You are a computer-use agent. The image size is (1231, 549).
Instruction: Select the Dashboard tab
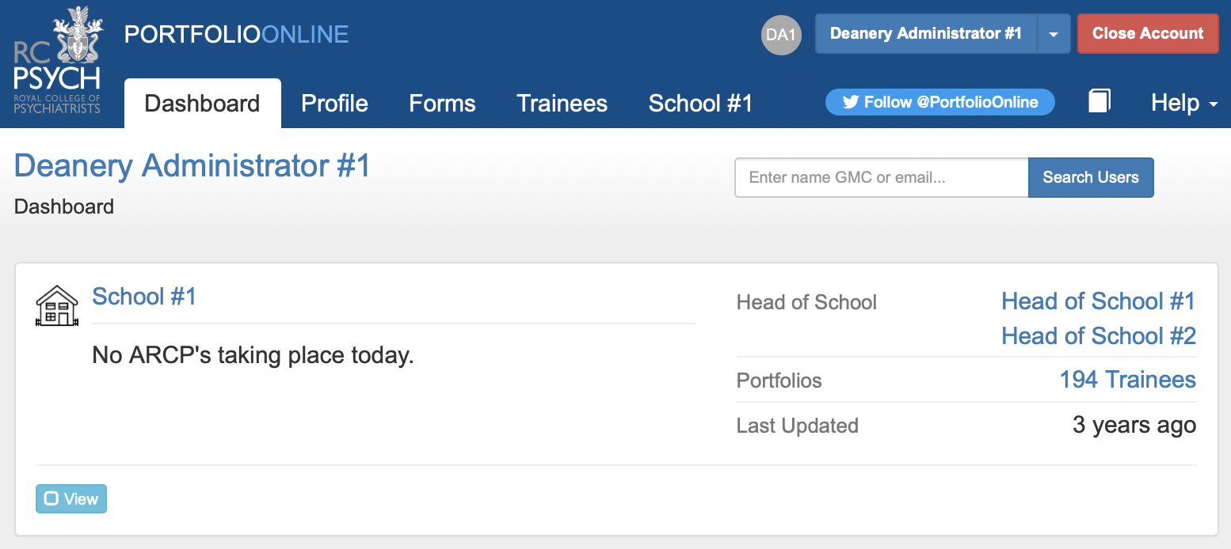point(203,104)
